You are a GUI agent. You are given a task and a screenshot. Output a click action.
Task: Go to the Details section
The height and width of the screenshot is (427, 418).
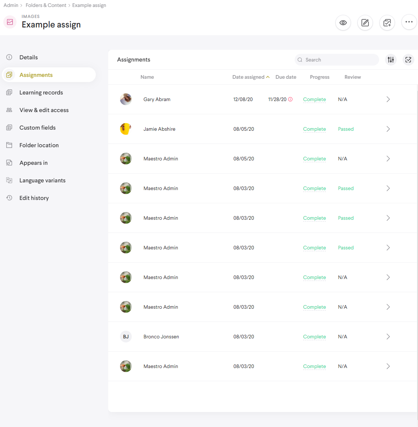pos(29,57)
